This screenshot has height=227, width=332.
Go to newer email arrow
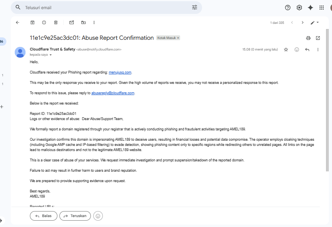pos(292,22)
